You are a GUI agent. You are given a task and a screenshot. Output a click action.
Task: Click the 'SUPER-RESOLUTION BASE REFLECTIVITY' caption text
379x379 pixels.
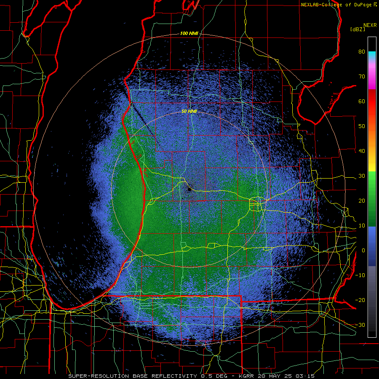click(132, 376)
